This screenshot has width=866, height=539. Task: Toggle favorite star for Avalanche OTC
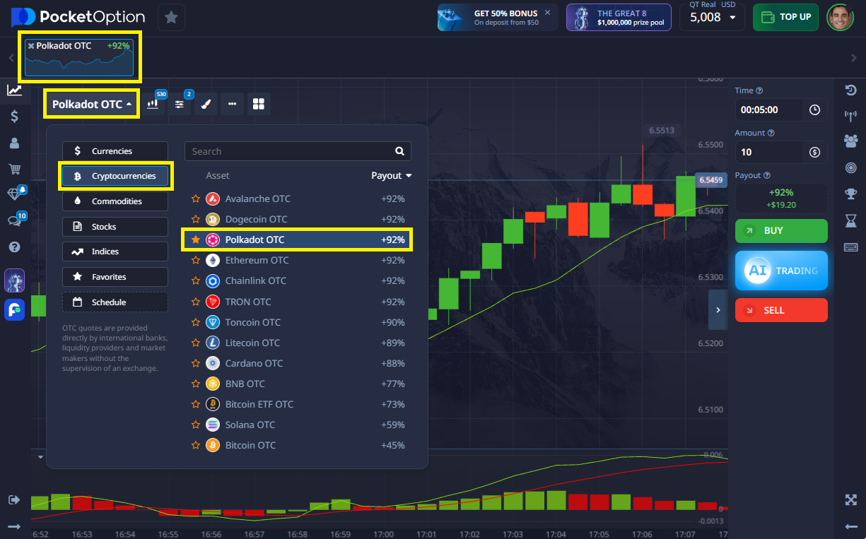(x=196, y=199)
